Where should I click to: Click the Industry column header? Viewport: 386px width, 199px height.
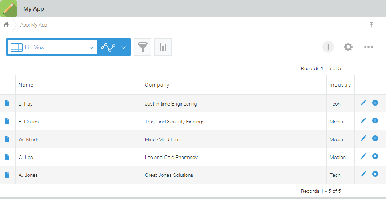point(340,85)
